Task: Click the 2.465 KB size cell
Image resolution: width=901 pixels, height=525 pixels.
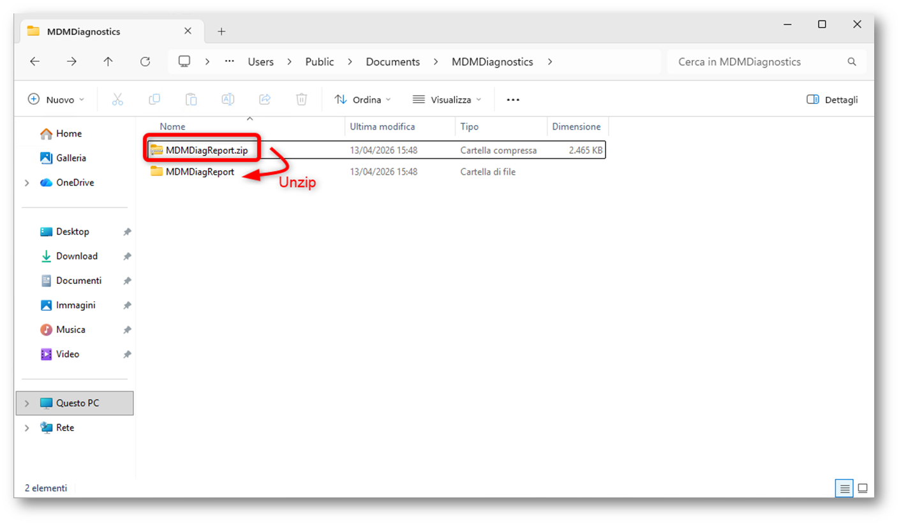Action: pyautogui.click(x=586, y=151)
